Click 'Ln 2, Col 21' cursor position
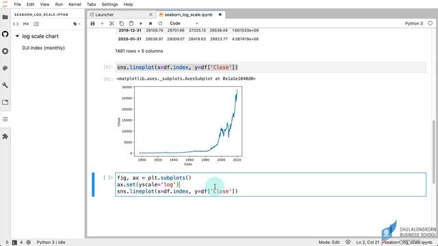This screenshot has height=246, width=438. click(x=368, y=243)
